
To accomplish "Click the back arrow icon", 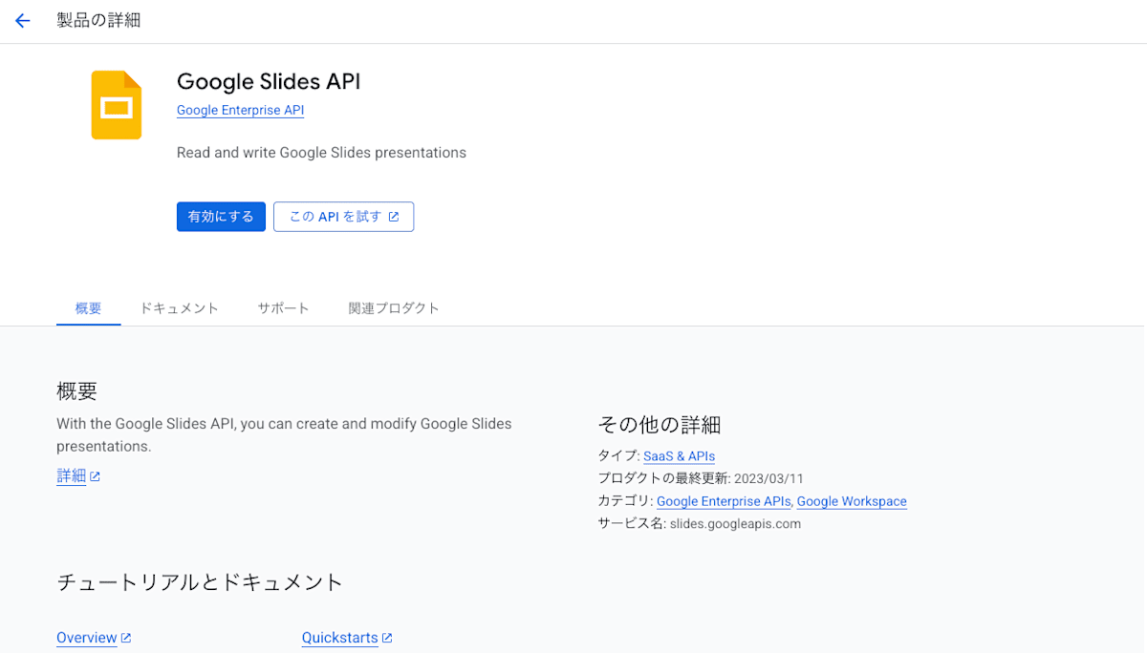I will pyautogui.click(x=23, y=21).
